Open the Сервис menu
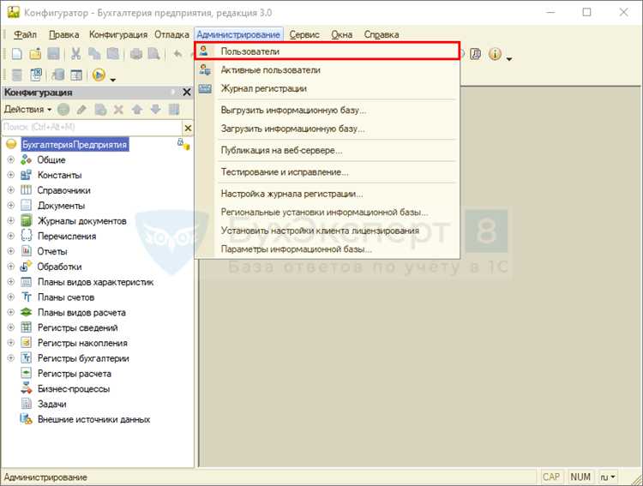643x486 pixels. 304,34
